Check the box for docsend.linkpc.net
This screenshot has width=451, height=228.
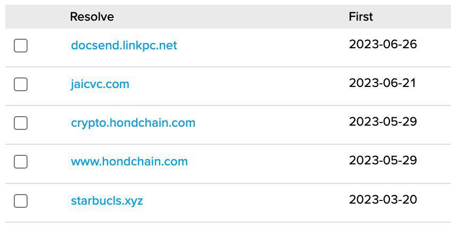pos(21,46)
